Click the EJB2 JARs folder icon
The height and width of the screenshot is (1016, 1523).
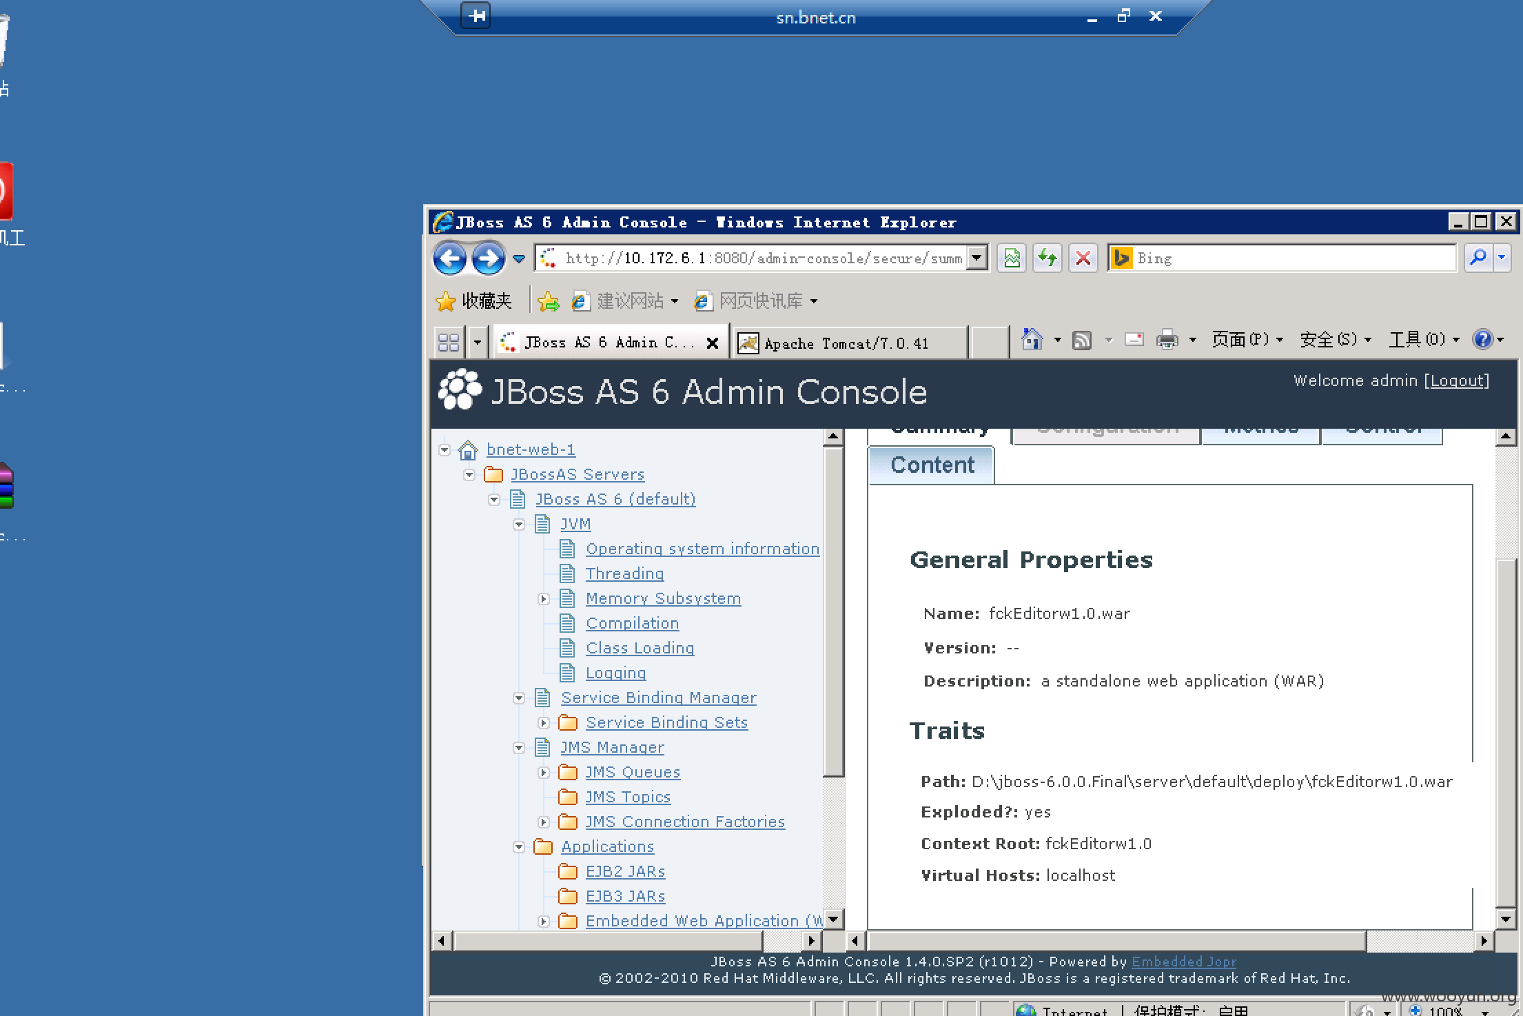(568, 871)
